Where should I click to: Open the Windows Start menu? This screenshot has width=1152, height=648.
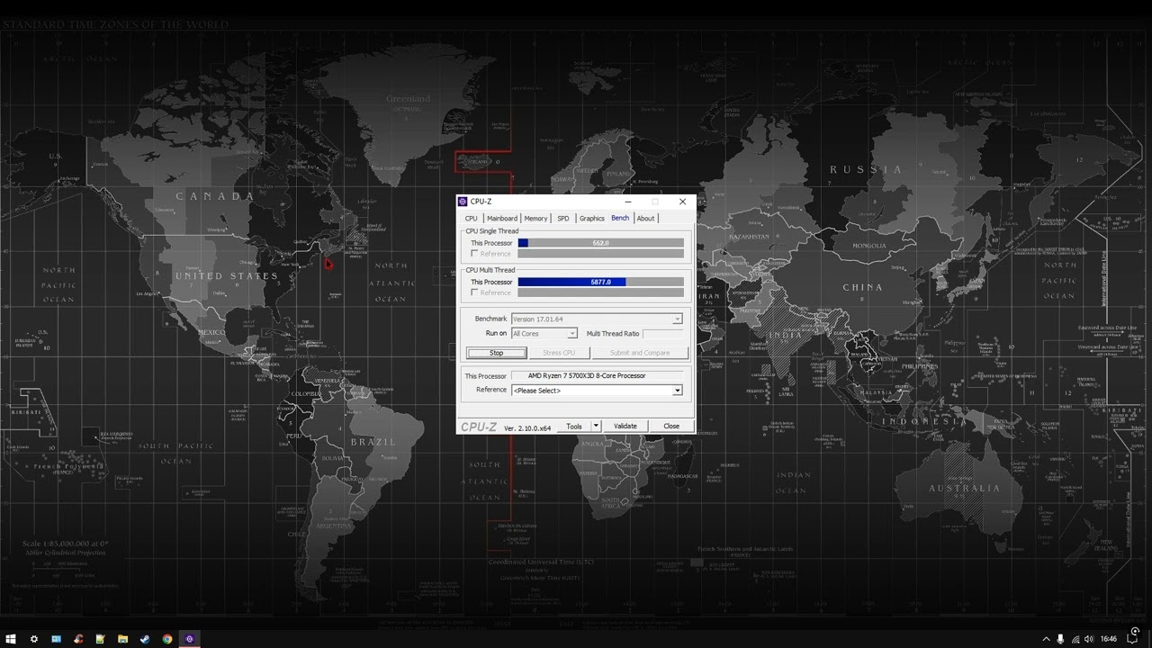pos(11,639)
